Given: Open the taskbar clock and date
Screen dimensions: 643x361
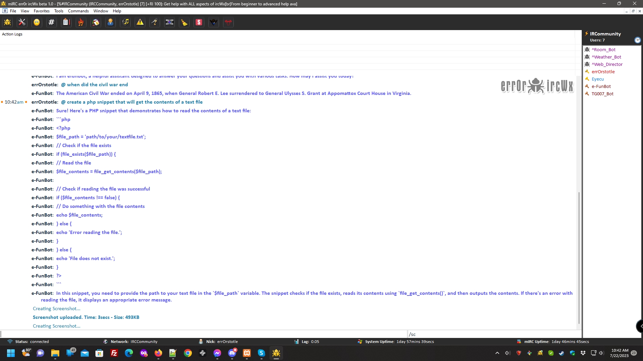Looking at the screenshot, I should (x=620, y=353).
